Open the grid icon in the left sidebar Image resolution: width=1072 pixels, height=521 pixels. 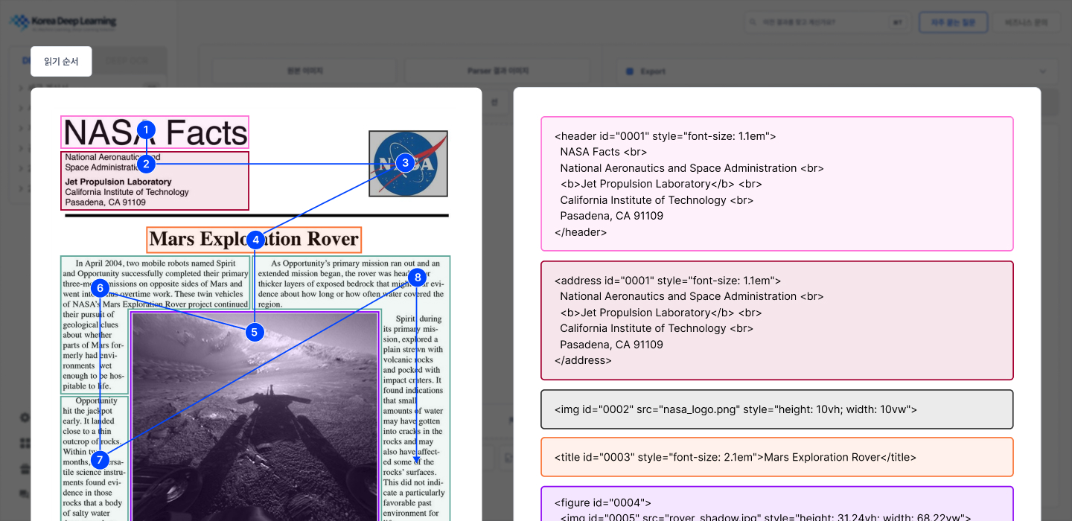pos(25,444)
